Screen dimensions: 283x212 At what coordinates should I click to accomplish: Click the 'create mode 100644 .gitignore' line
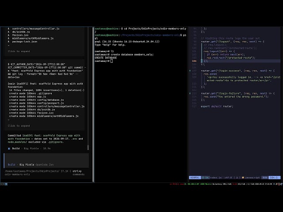[31, 94]
